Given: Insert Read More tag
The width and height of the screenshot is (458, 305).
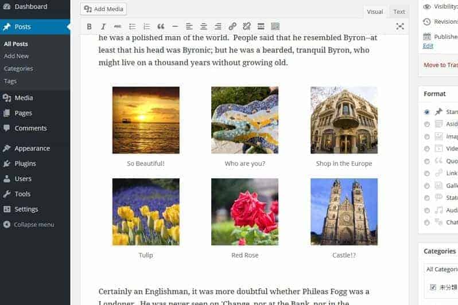Looking at the screenshot, I should 261,26.
